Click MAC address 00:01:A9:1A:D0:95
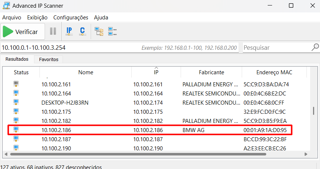 tap(265, 130)
